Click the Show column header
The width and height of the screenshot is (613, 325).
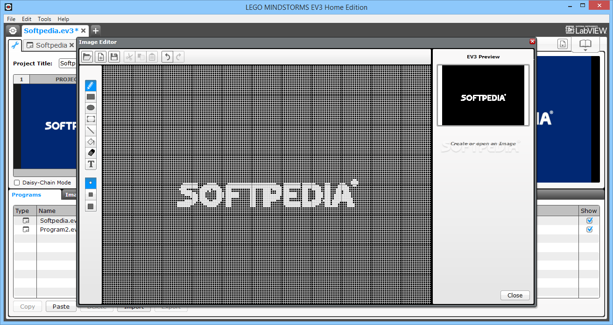[589, 211]
